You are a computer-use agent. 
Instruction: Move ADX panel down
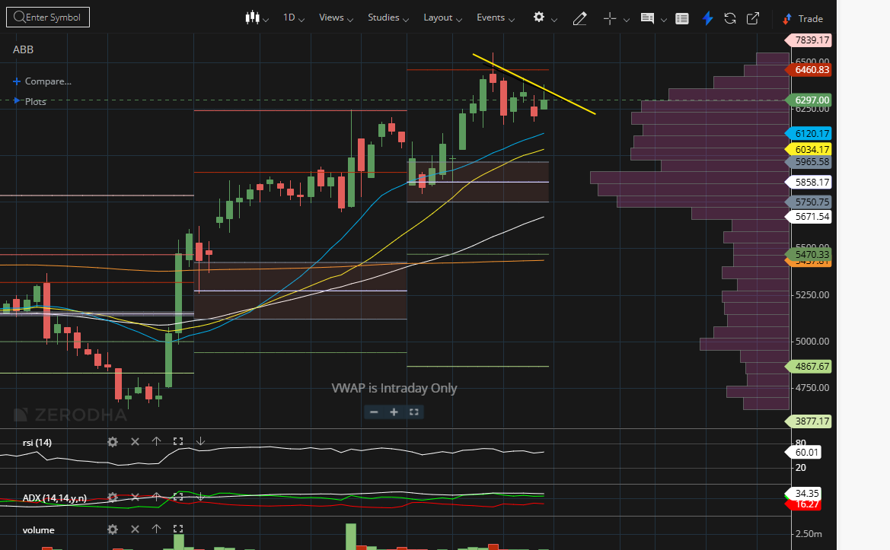[200, 498]
